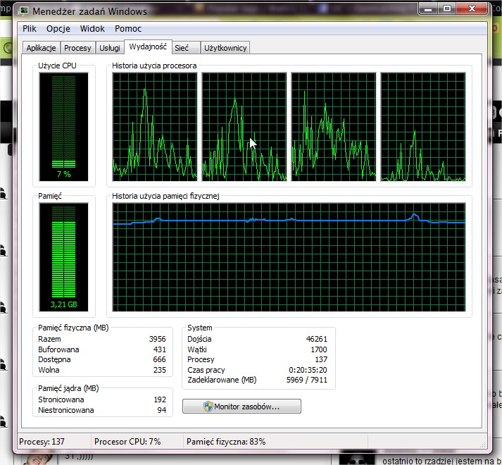Screen dimensions: 502x465
Task: Maximize the Task Manager window
Action: tap(446, 8)
